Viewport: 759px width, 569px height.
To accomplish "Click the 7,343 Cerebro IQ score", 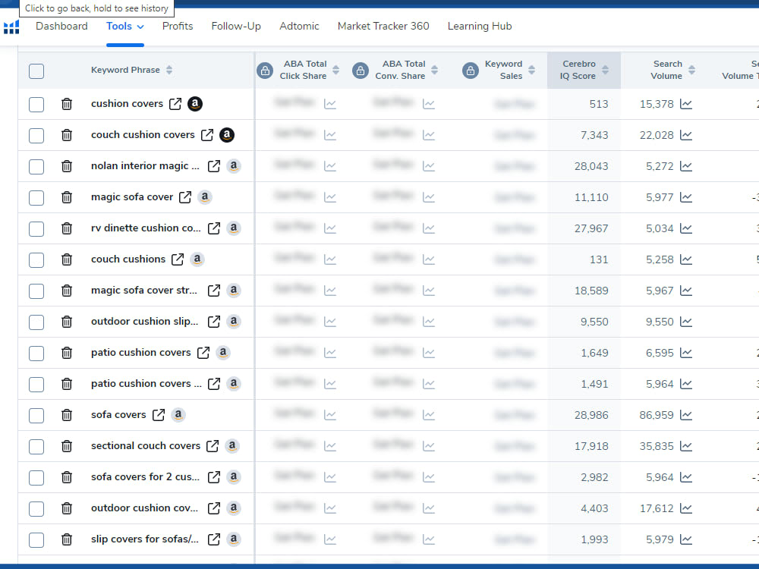I will click(594, 136).
